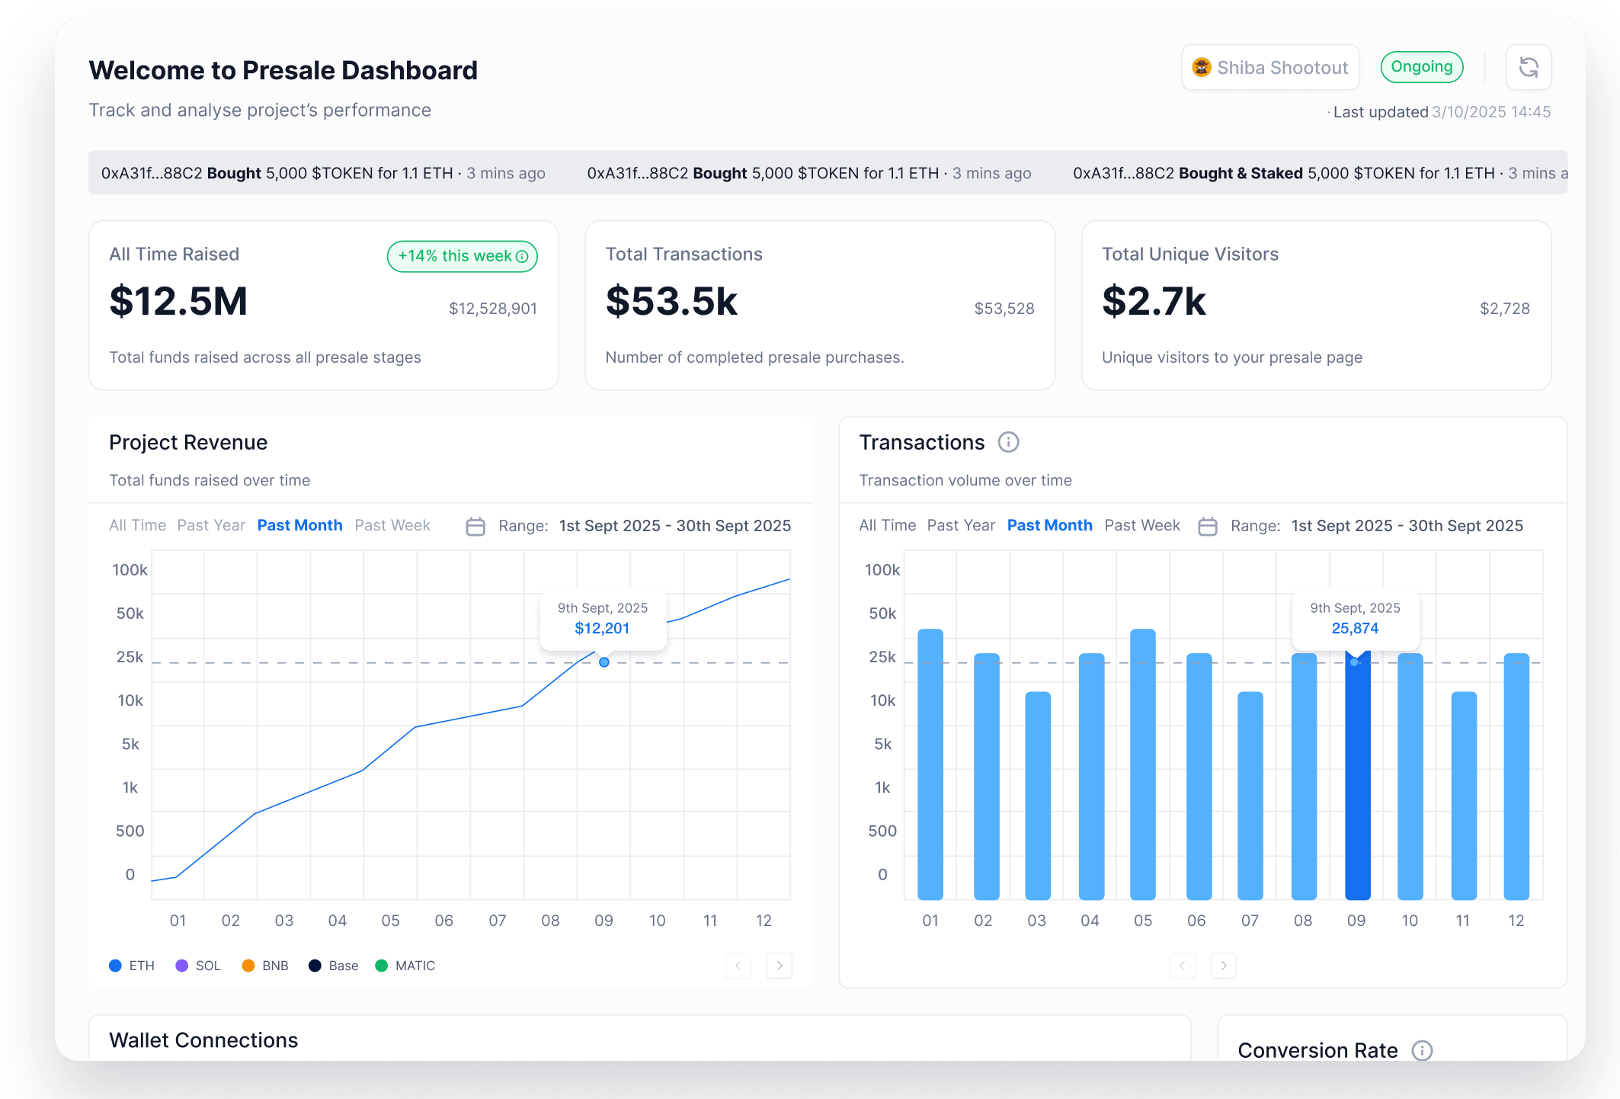Open Transactions date range picker
The width and height of the screenshot is (1620, 1099).
tap(1360, 526)
